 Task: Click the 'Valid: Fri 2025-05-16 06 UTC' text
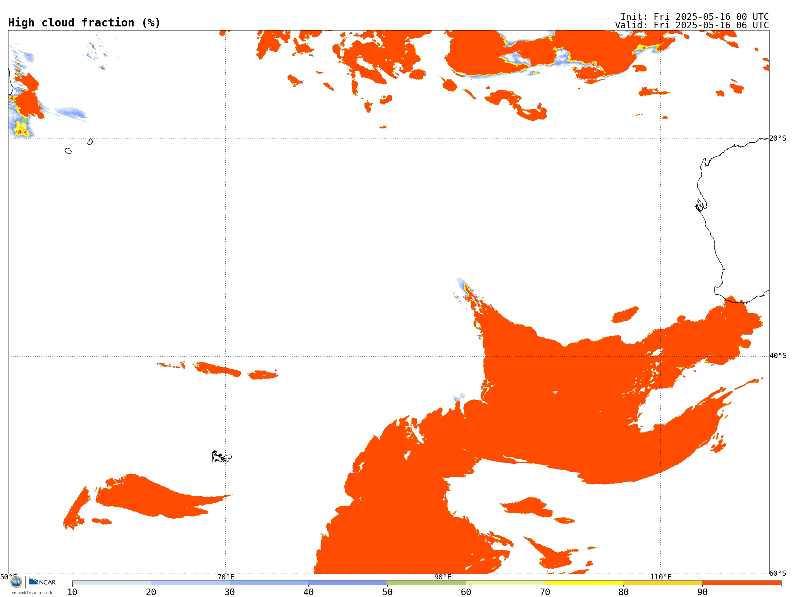(692, 25)
